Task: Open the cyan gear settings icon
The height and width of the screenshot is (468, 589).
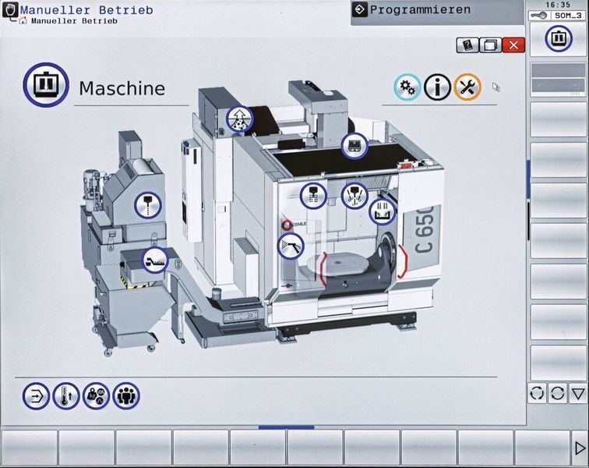Action: (407, 87)
